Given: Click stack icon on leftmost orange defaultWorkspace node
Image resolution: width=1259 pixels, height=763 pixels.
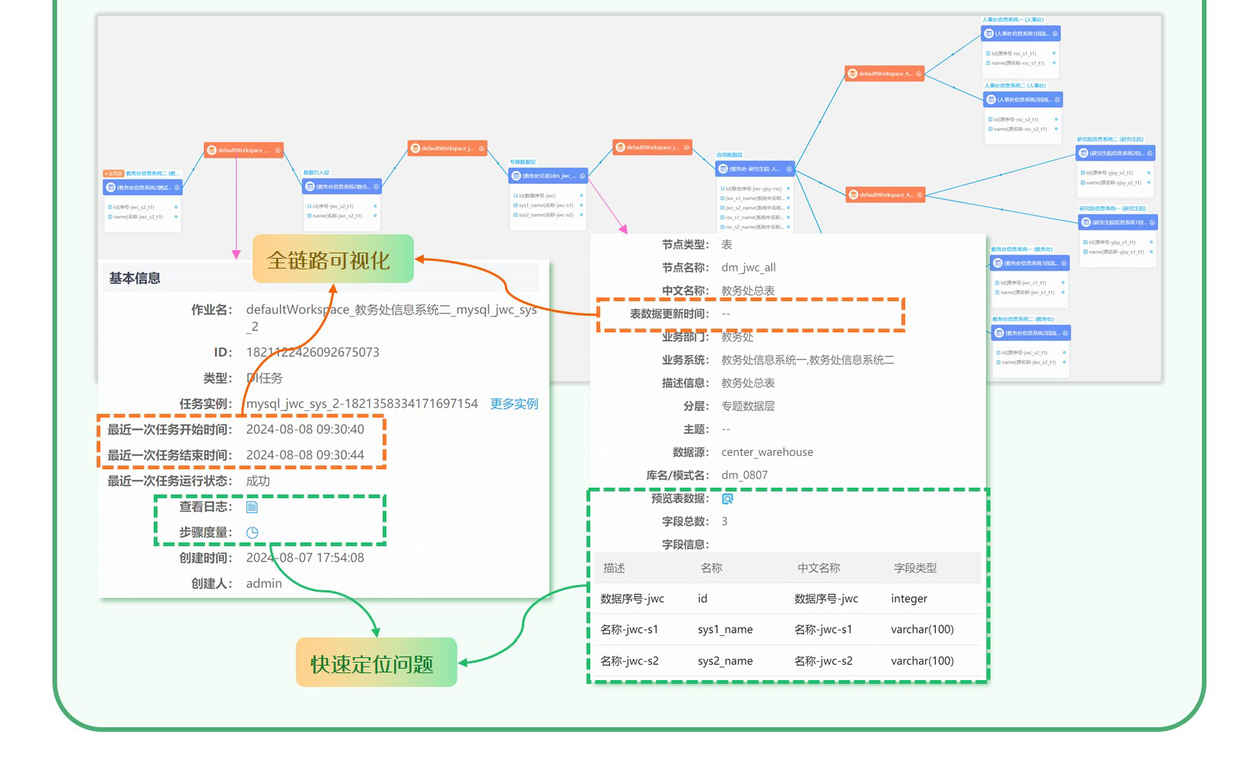Looking at the screenshot, I should tap(211, 151).
